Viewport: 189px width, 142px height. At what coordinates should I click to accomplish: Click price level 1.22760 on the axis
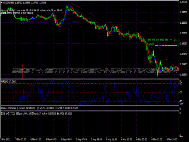[183, 12]
